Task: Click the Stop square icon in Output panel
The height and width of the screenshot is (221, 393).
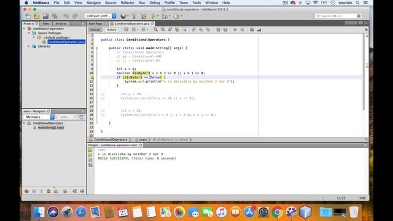Action: point(90,160)
